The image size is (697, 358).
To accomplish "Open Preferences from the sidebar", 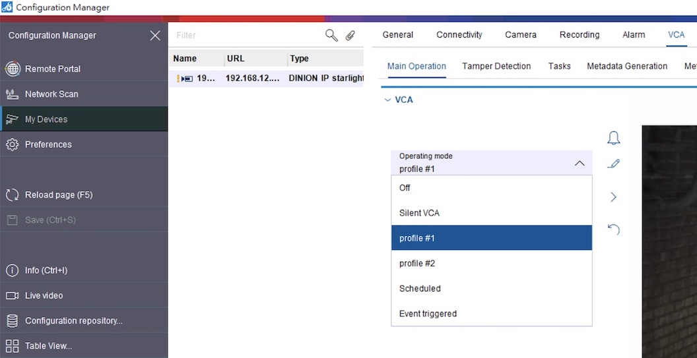I will pos(84,144).
